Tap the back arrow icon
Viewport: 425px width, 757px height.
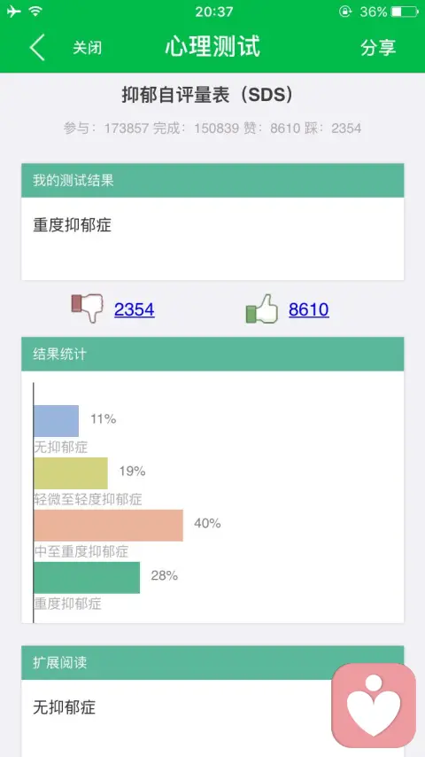point(37,47)
